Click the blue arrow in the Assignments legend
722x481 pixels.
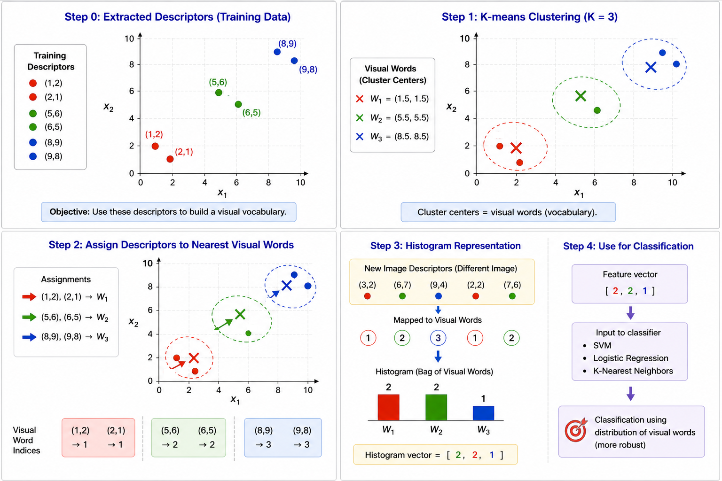click(x=29, y=337)
